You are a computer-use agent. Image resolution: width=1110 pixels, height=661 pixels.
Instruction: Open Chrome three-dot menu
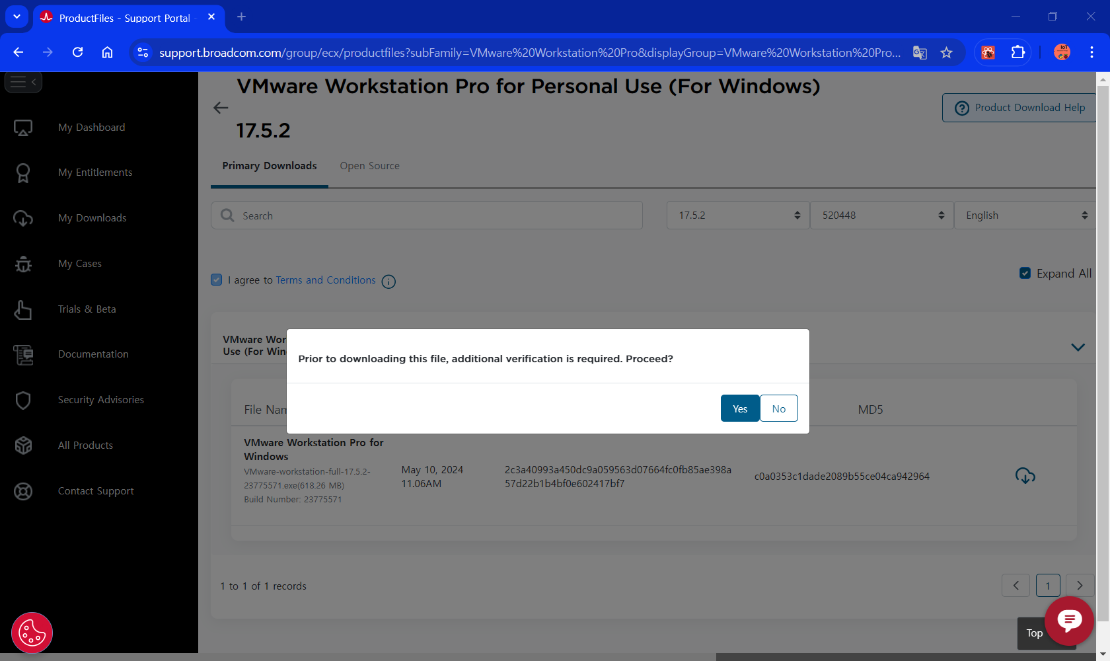click(x=1091, y=52)
